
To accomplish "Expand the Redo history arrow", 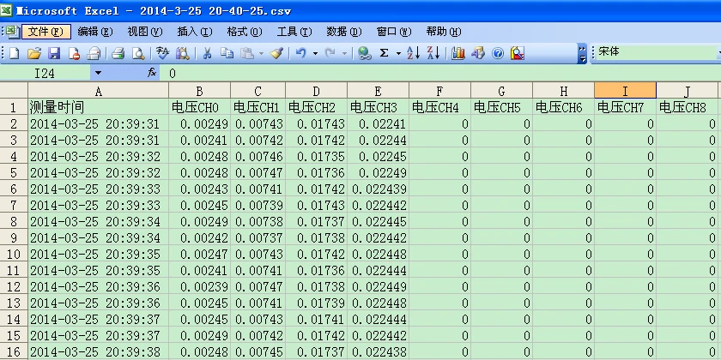I will (x=344, y=53).
